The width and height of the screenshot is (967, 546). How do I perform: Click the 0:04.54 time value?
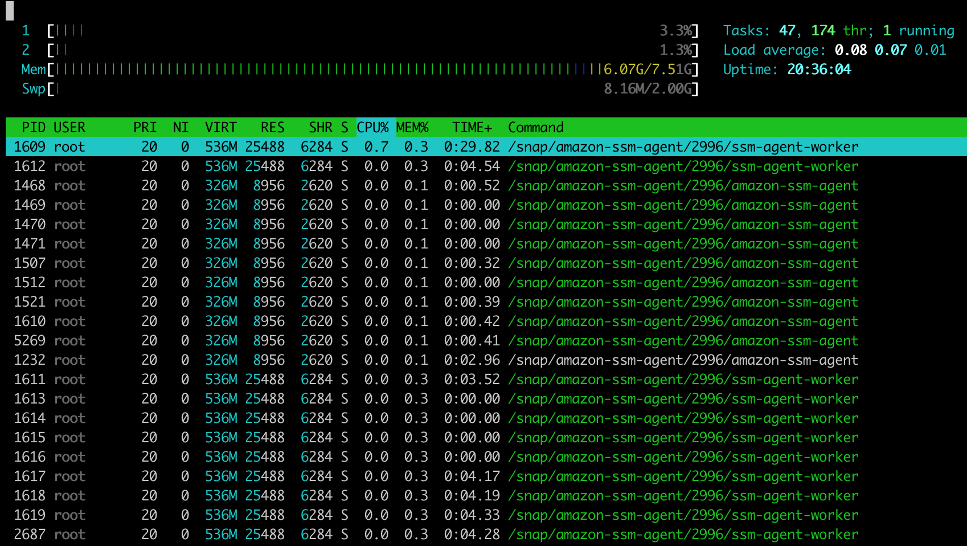472,166
